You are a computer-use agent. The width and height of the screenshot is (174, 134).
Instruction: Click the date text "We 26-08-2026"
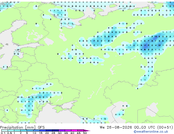(x=116, y=127)
